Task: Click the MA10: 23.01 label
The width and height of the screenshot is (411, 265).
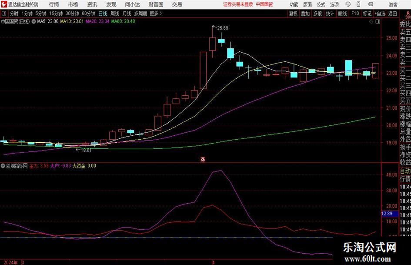Action: tap(72, 21)
